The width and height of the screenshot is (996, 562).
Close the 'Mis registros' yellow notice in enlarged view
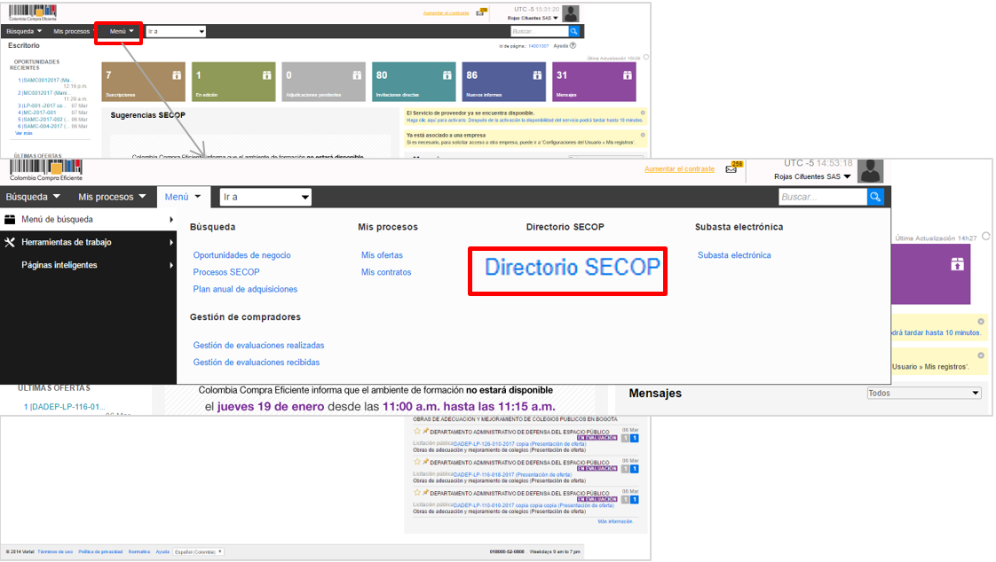tap(981, 355)
